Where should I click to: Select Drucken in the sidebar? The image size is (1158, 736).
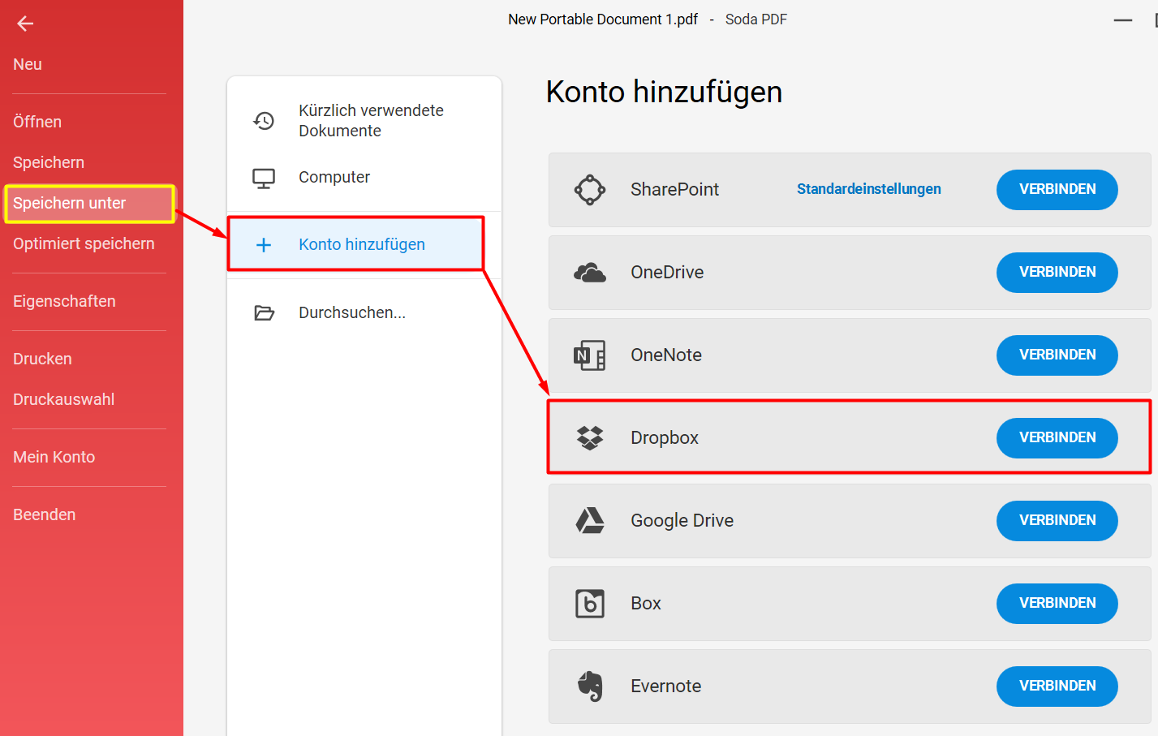pos(42,359)
